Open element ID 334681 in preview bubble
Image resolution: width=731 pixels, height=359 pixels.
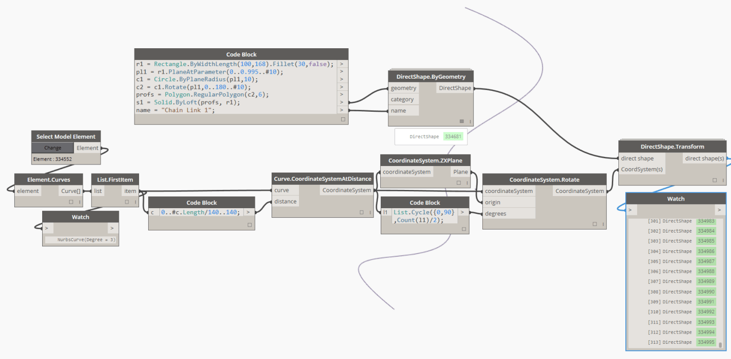pyautogui.click(x=453, y=137)
